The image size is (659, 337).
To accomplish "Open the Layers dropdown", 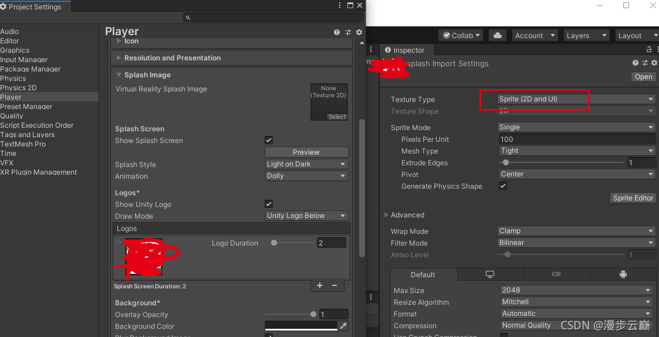I will pyautogui.click(x=586, y=36).
